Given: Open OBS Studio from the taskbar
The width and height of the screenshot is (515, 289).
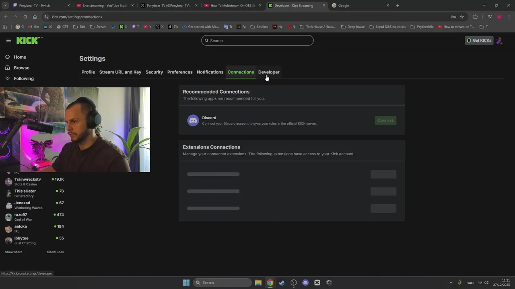Looking at the screenshot, I should 294,283.
